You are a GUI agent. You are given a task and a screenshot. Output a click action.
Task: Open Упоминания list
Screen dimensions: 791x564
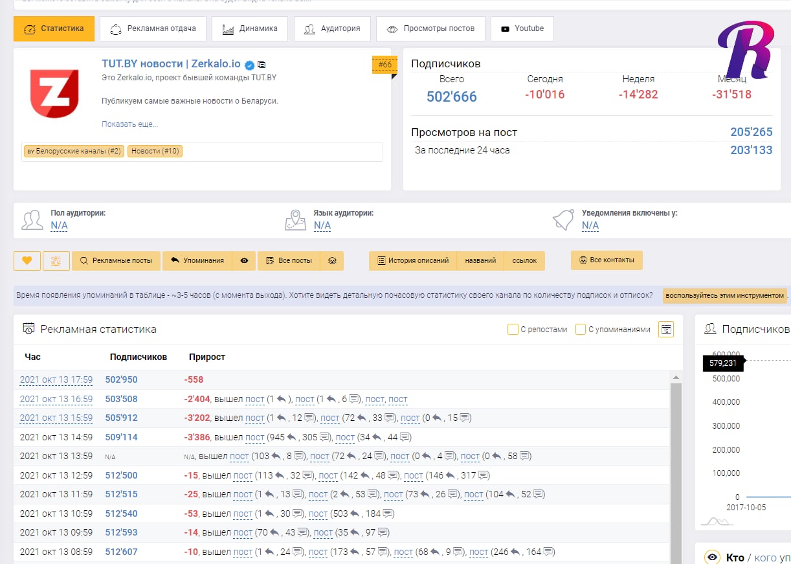tap(197, 261)
